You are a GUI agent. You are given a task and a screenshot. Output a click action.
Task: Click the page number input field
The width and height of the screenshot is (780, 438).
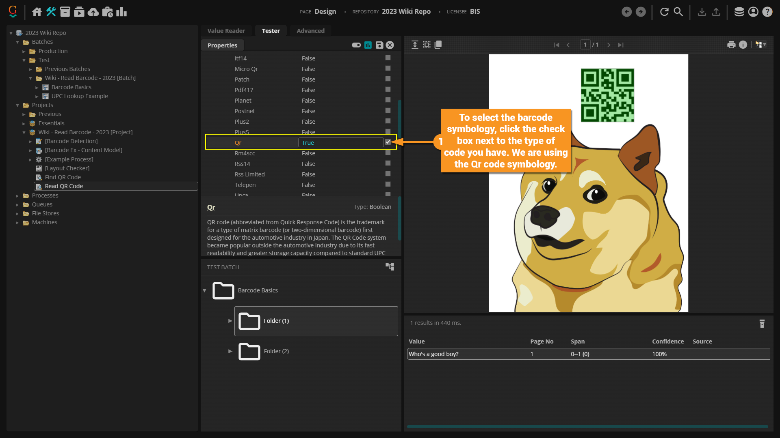point(585,45)
